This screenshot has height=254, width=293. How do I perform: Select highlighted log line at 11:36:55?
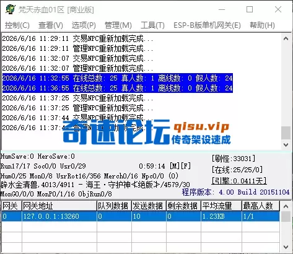pyautogui.click(x=118, y=88)
